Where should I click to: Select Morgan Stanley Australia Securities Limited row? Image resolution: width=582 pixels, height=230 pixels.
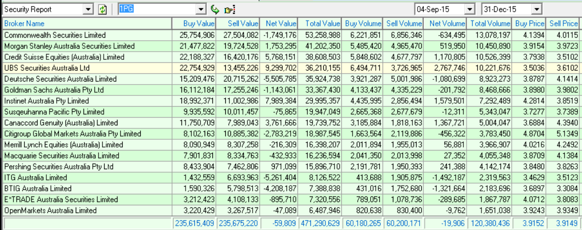291,46
